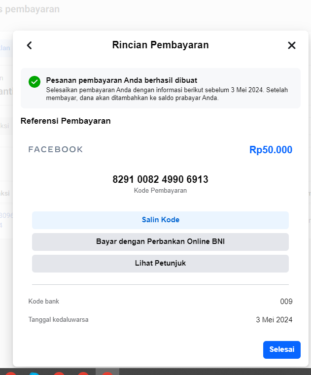The width and height of the screenshot is (311, 375).
Task: Open the blue taskbar app icon
Action: (x=35, y=374)
